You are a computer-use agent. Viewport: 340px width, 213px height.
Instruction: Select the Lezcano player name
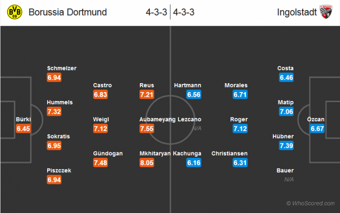coord(190,120)
